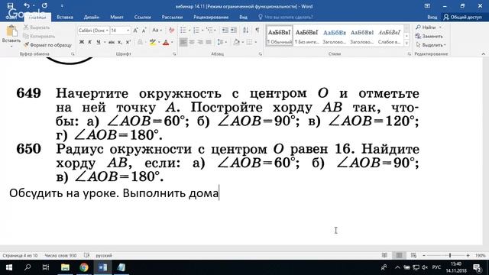Open the Дизайн (Design) tab

pyautogui.click(x=92, y=17)
